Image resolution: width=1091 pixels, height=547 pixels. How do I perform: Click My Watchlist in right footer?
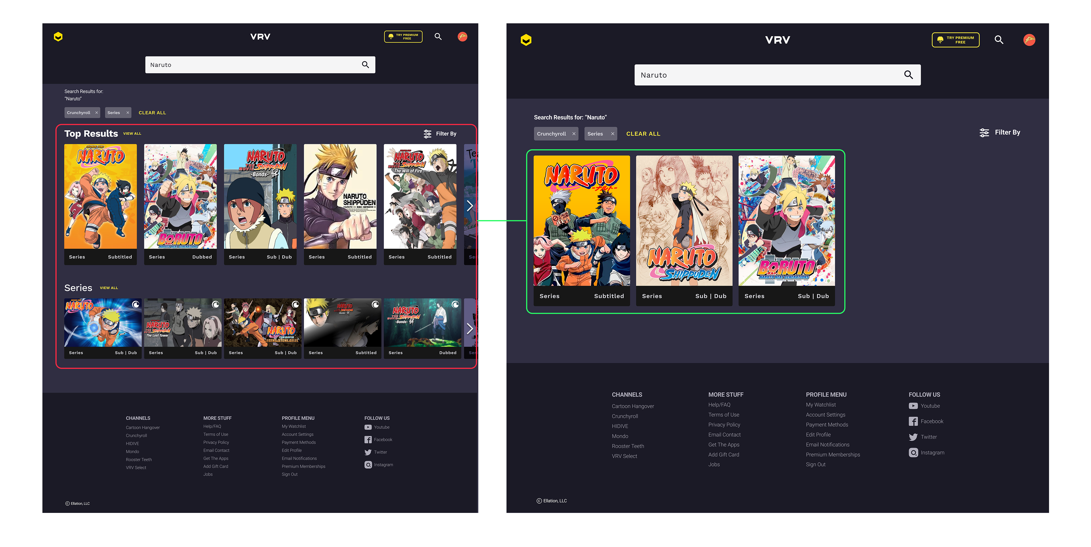821,405
